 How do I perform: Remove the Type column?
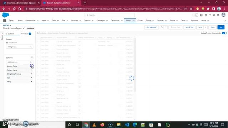32,78
